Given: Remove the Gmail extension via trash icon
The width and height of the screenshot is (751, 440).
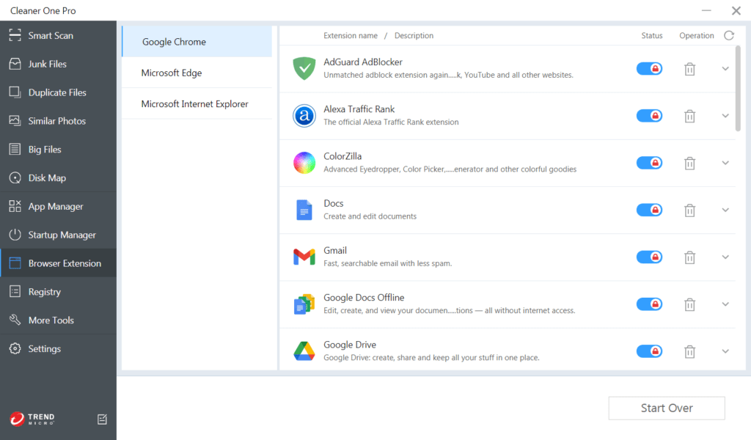Looking at the screenshot, I should click(x=689, y=257).
